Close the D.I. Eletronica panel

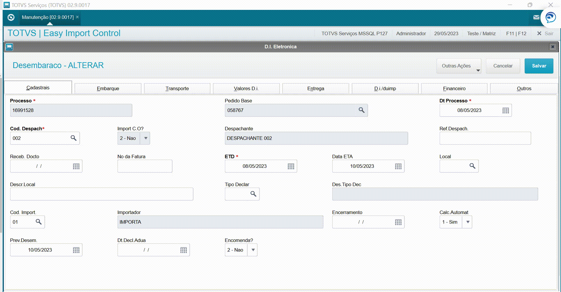(x=553, y=47)
